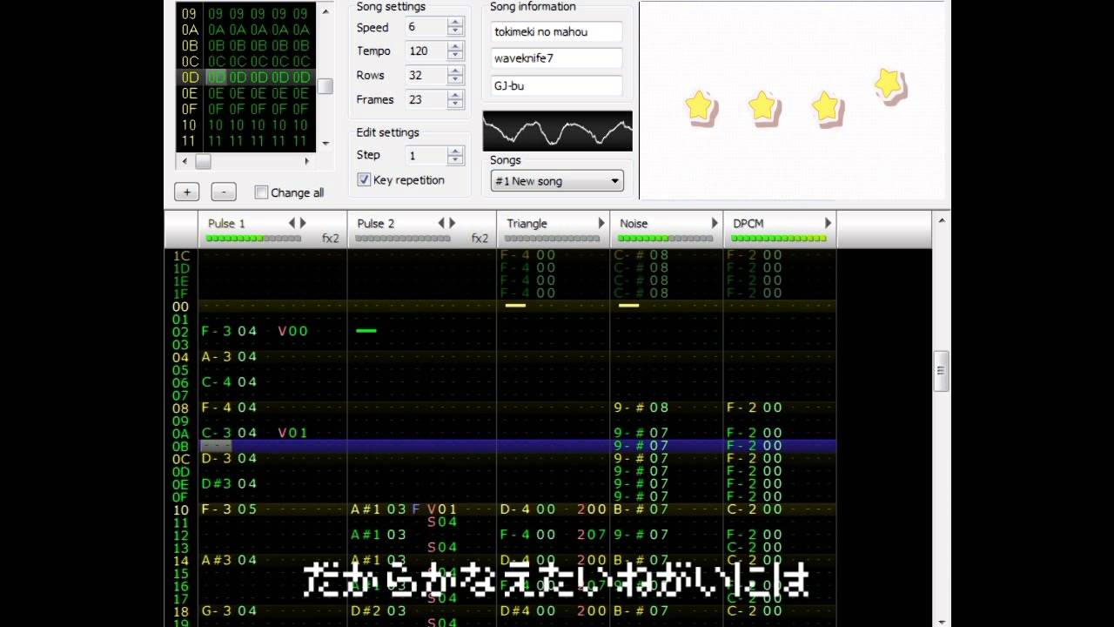Click the plus button to add a frame
Image resolution: width=1114 pixels, height=627 pixels.
pyautogui.click(x=186, y=192)
